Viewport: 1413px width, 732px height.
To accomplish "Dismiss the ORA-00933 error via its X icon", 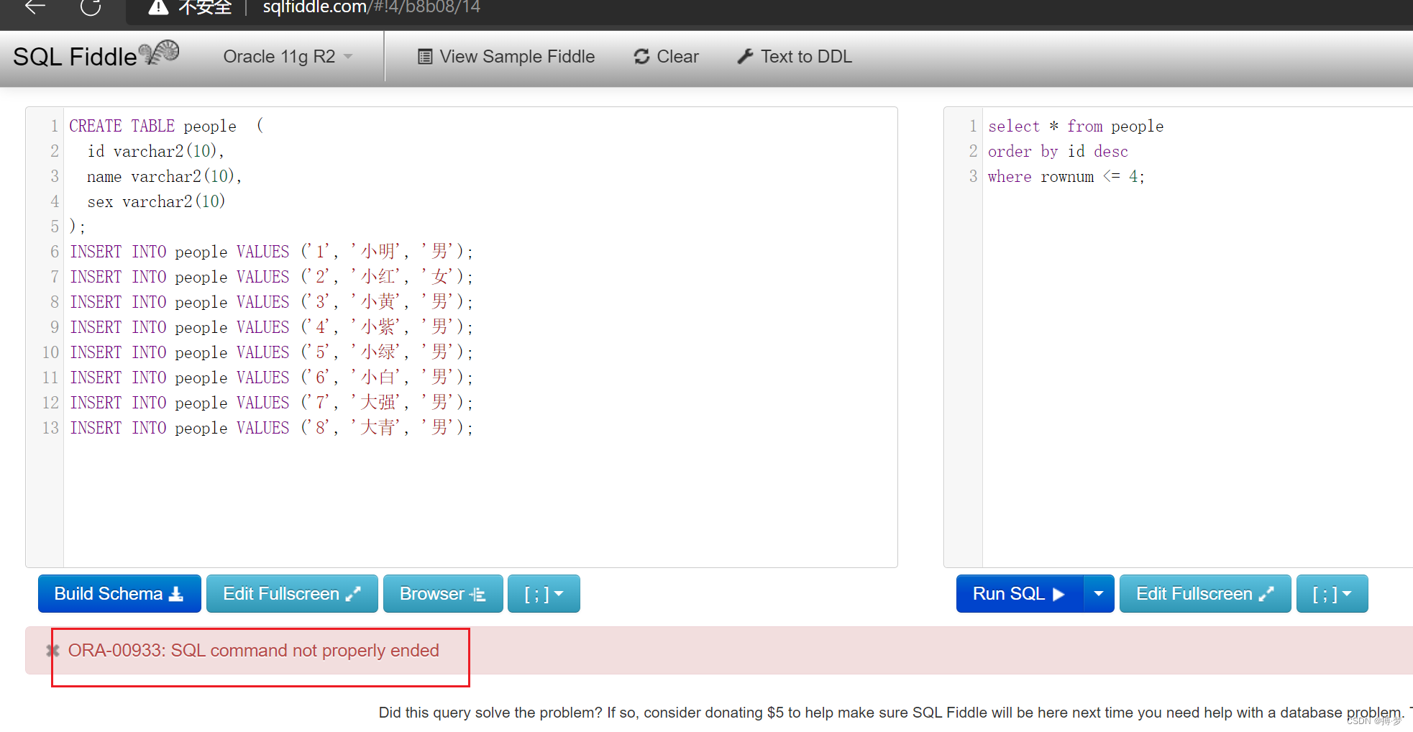I will (52, 650).
